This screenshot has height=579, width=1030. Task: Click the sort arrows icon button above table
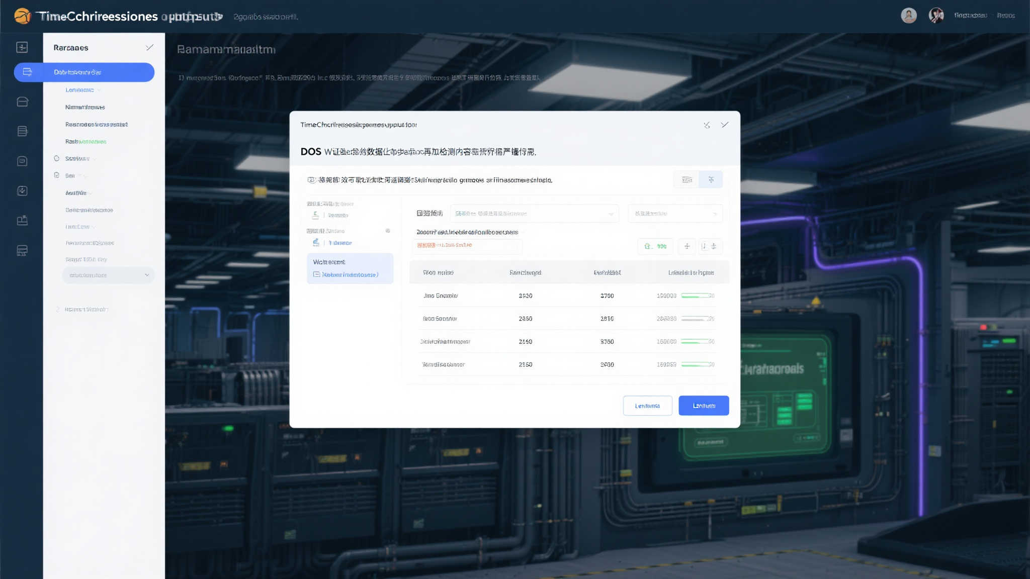tap(710, 246)
